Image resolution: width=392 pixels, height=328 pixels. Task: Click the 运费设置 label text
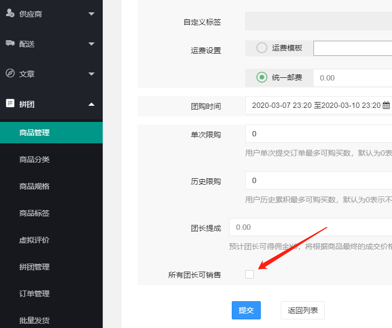click(x=206, y=50)
